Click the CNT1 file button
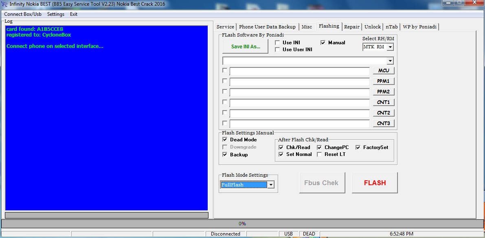 click(x=384, y=102)
